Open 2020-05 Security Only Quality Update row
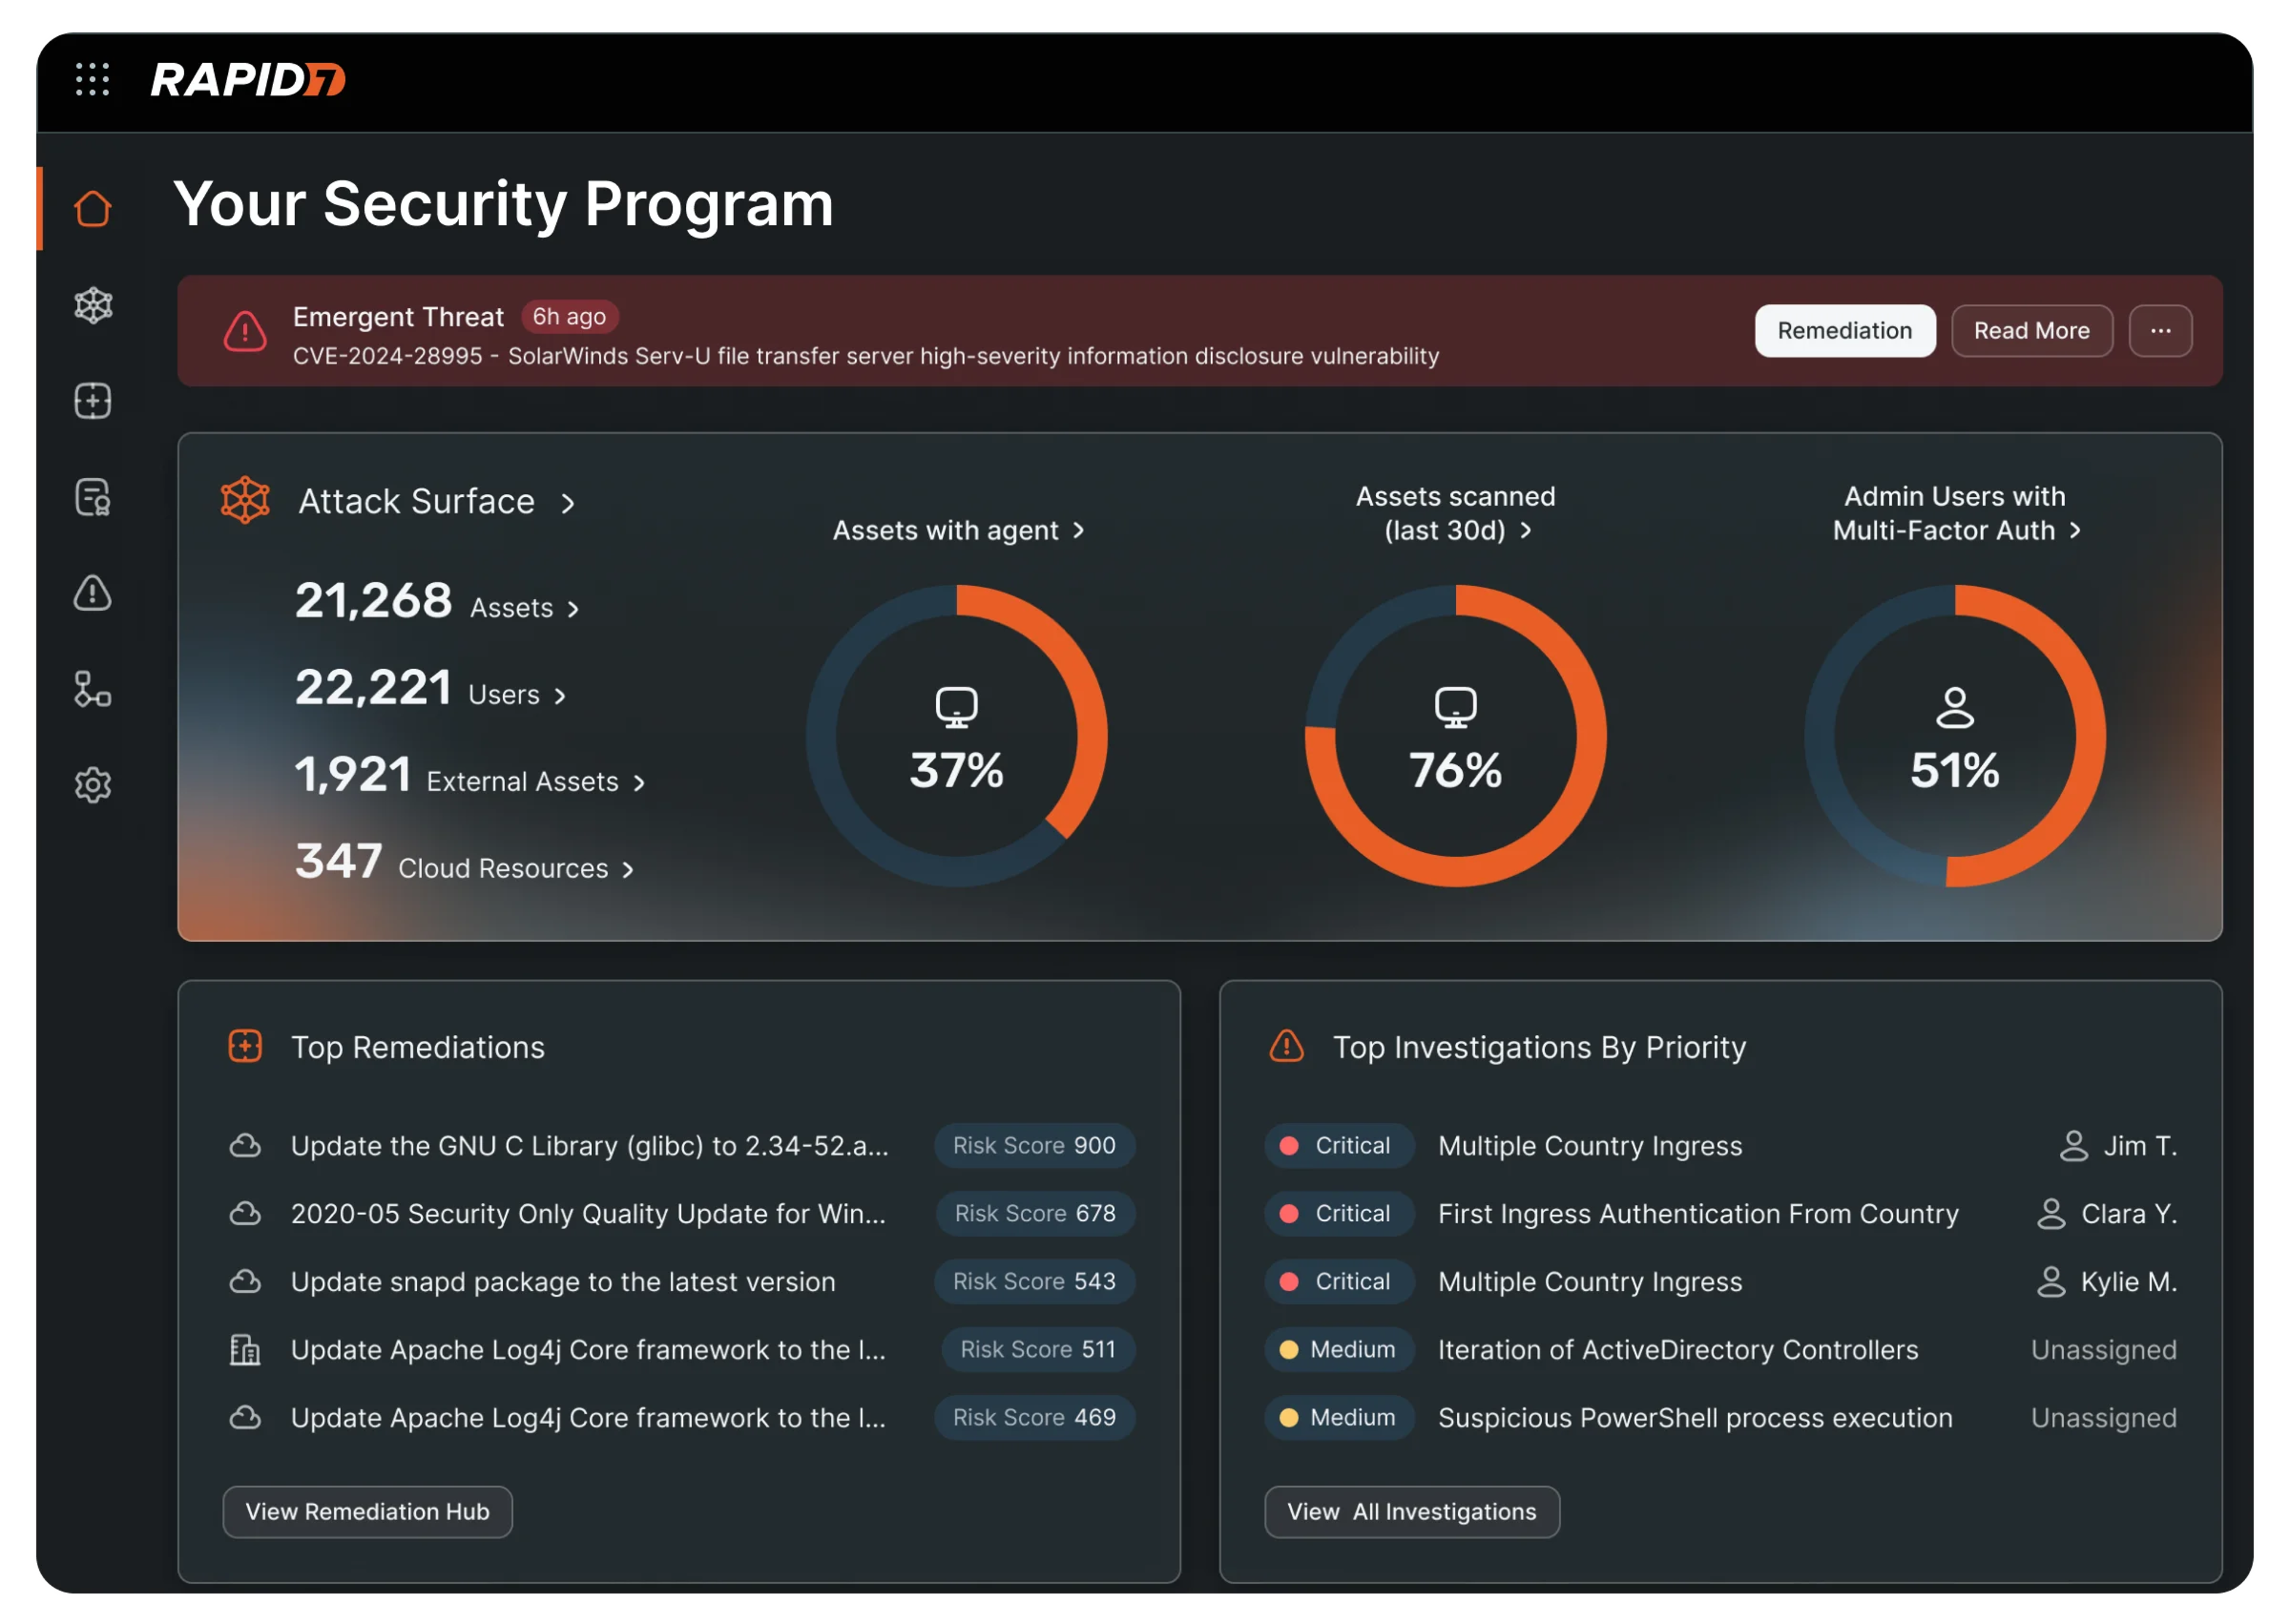 588,1213
